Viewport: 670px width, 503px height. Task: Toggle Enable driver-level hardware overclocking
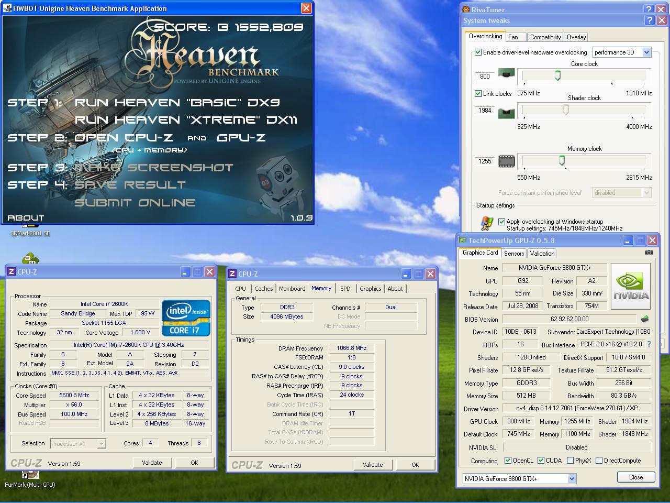[x=478, y=52]
